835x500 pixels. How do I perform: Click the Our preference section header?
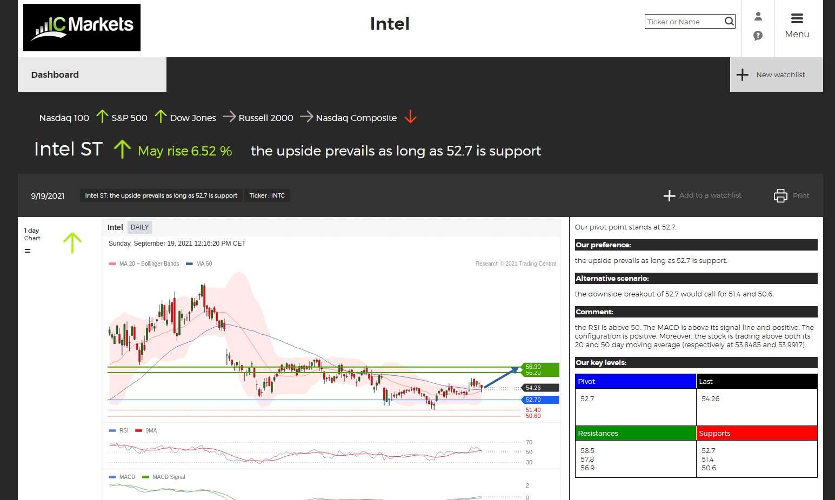coord(696,245)
